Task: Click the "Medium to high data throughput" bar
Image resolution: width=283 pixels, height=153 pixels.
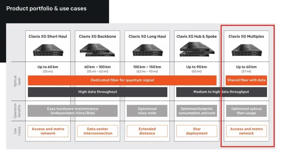Action: pos(221,92)
